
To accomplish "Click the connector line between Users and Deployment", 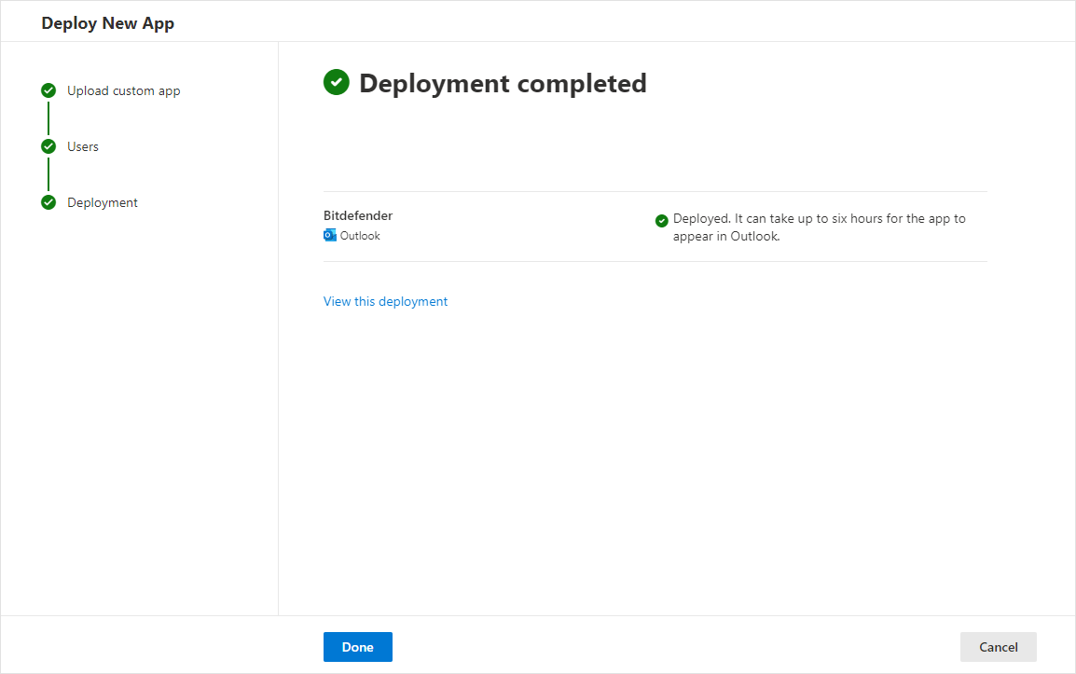I will pos(48,174).
